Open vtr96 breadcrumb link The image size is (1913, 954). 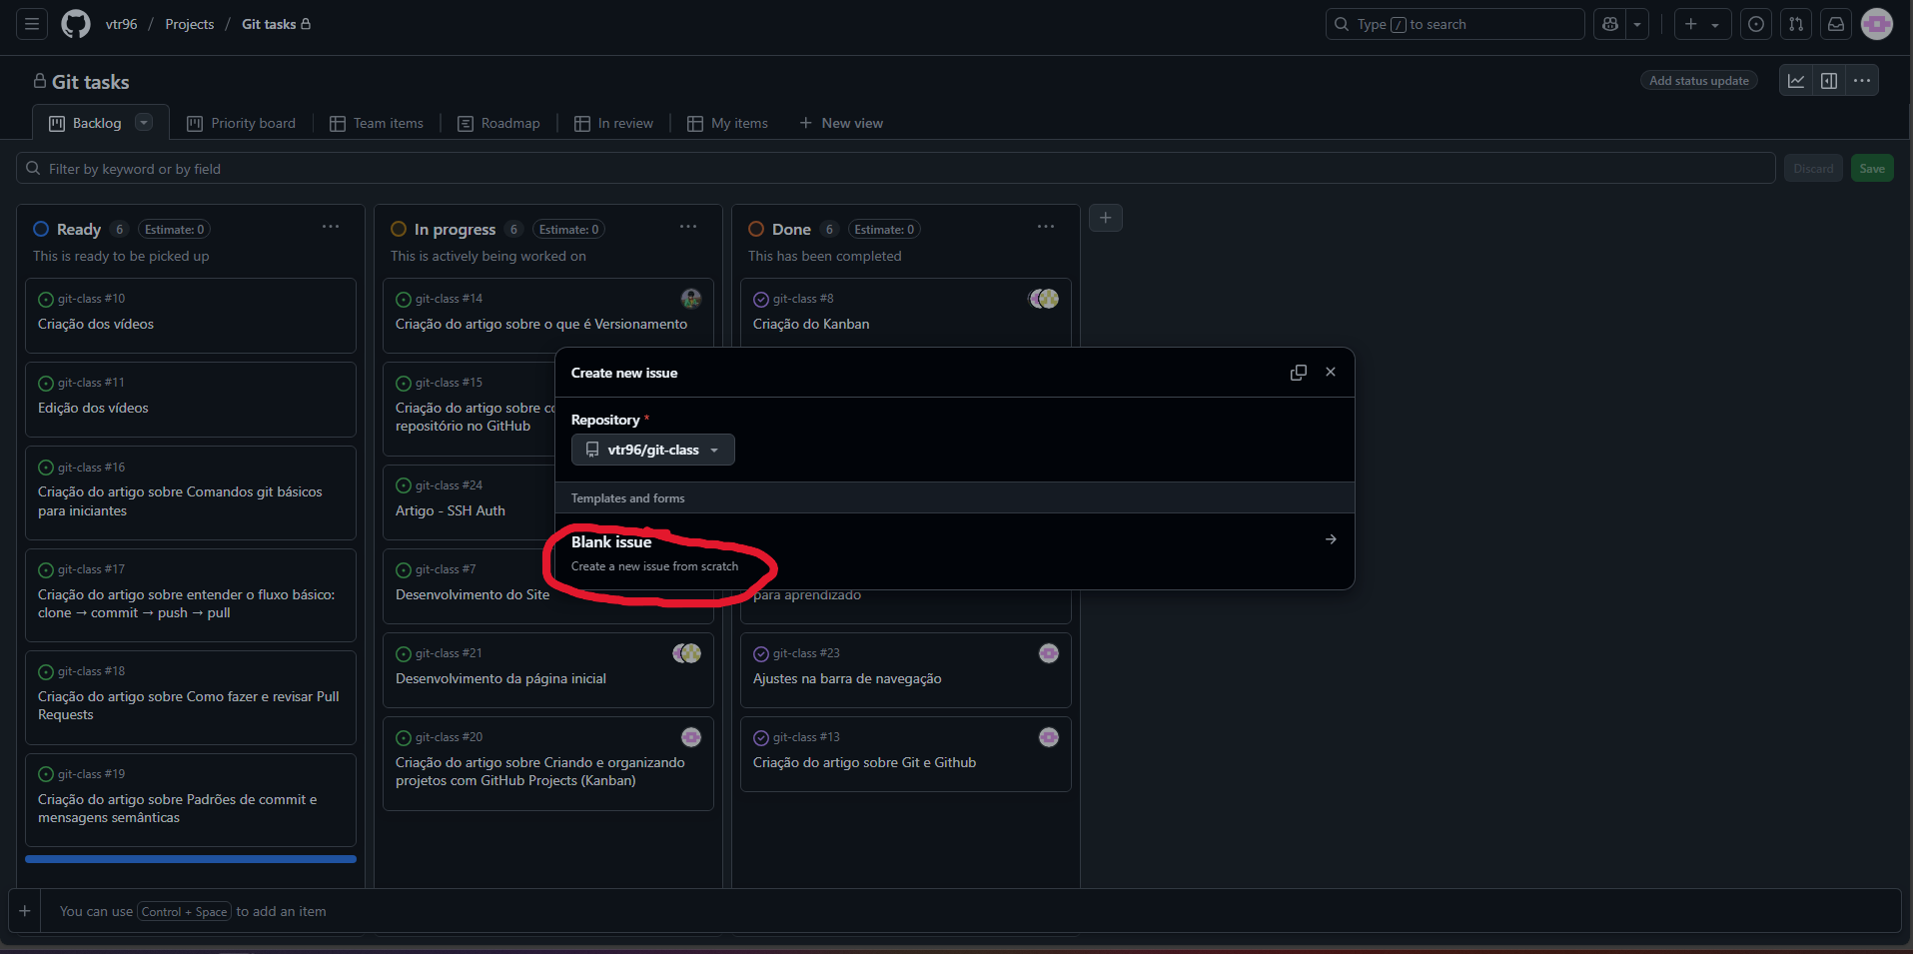click(x=122, y=24)
